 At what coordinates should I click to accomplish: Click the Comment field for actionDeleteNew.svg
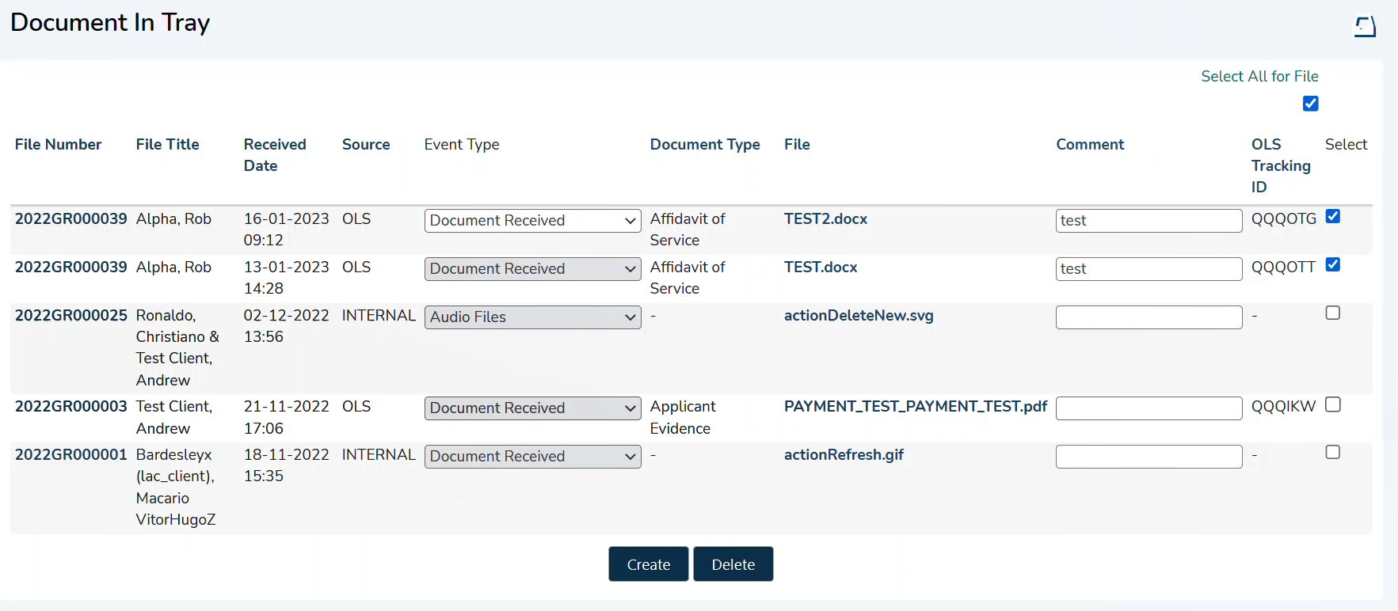[x=1148, y=317]
